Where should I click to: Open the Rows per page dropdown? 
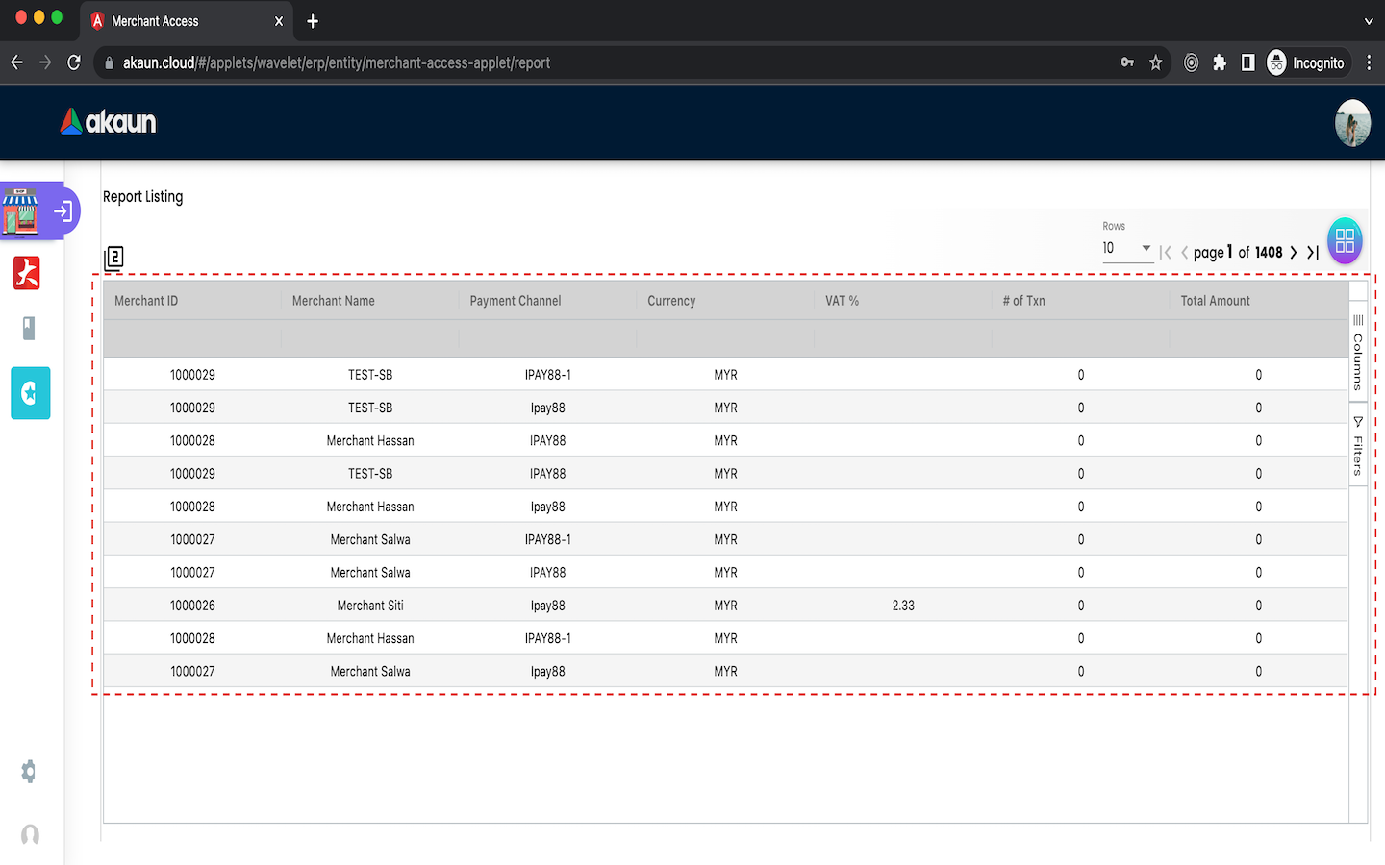pos(1126,248)
